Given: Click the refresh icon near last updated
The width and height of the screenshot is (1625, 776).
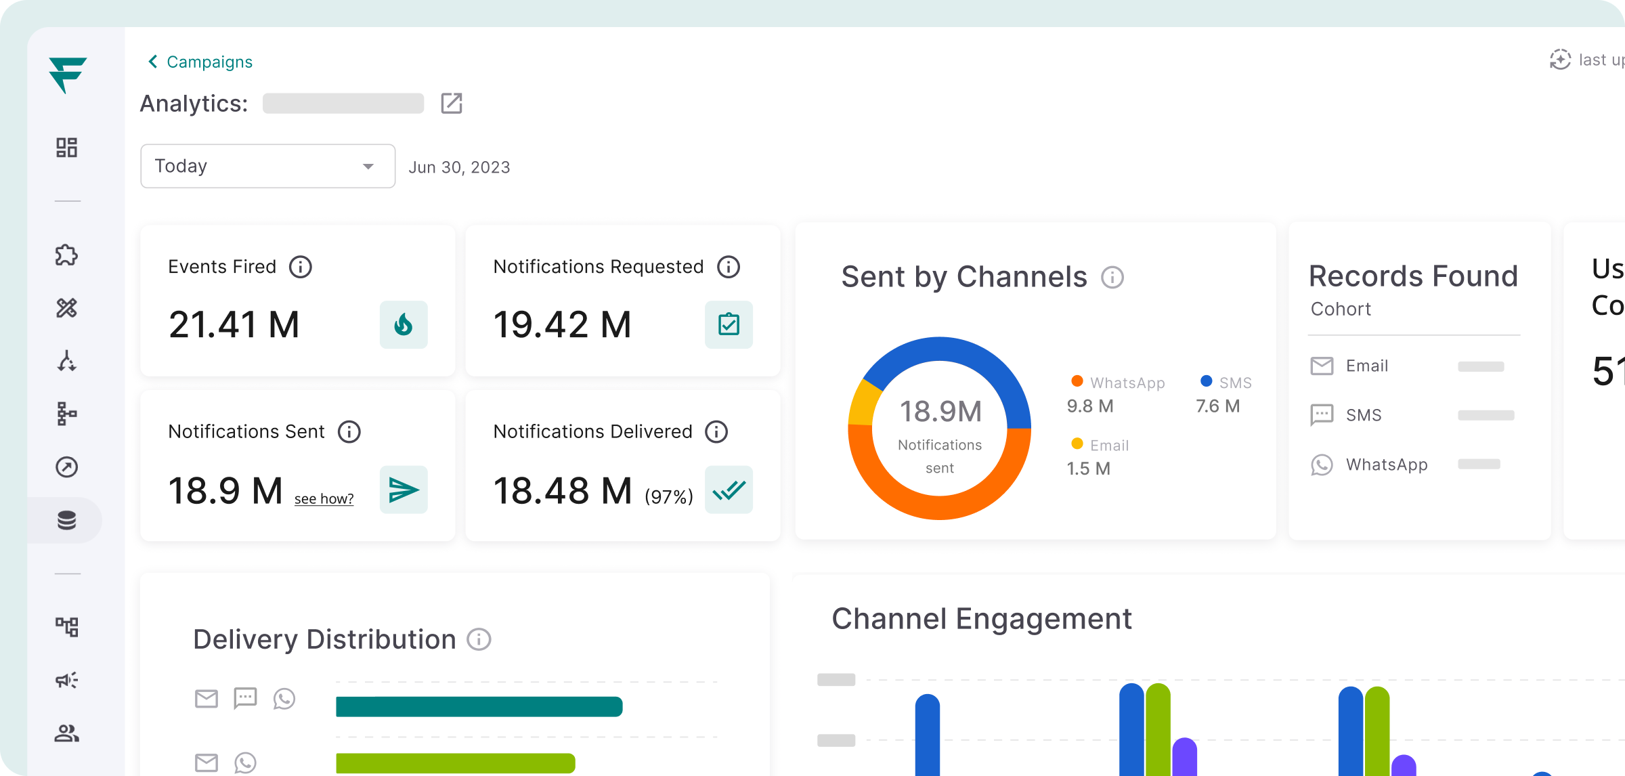Looking at the screenshot, I should click(x=1560, y=60).
